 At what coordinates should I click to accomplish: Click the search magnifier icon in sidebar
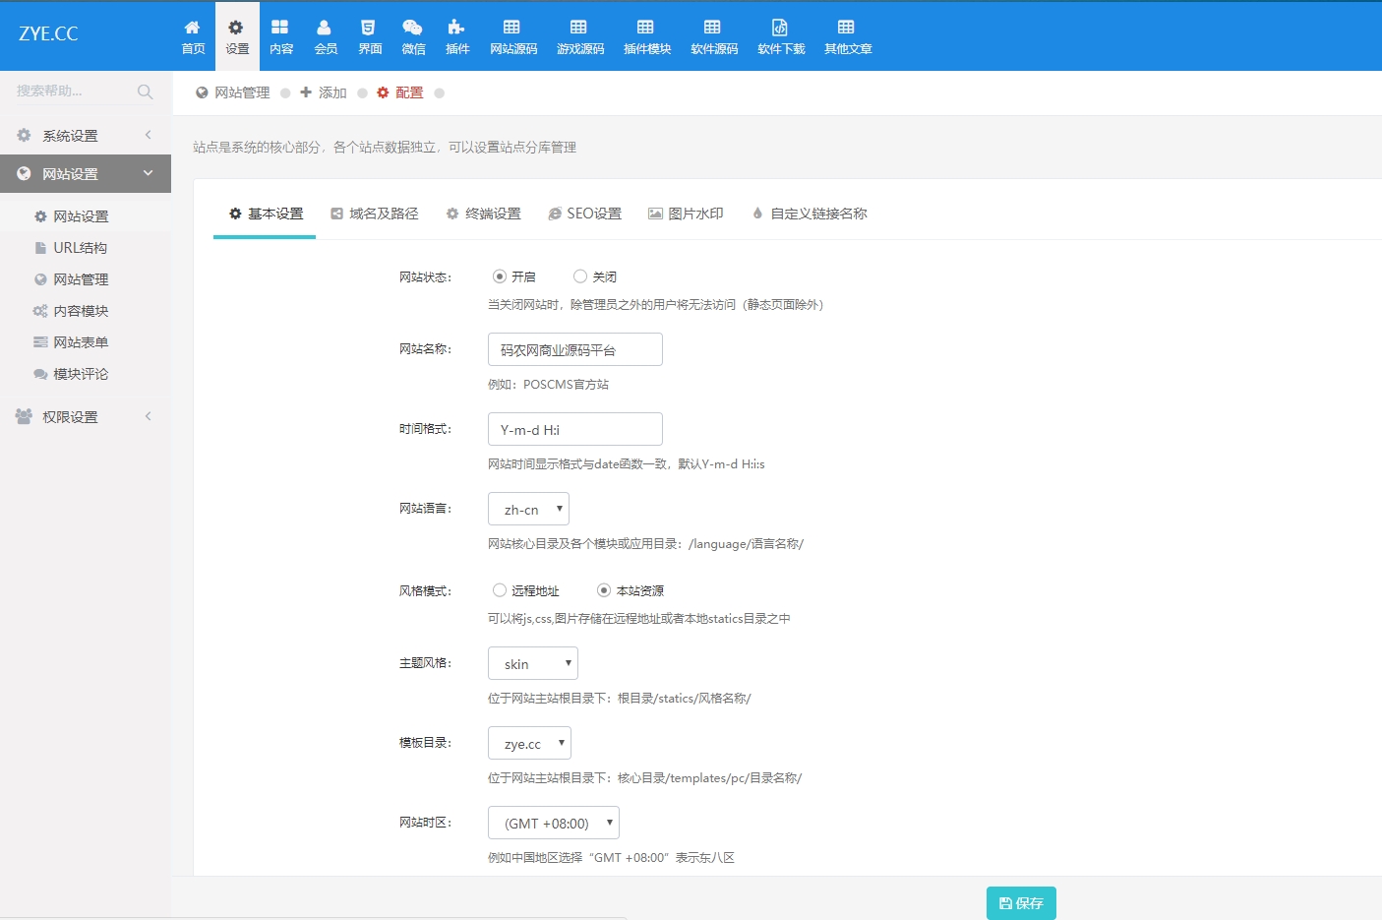(146, 92)
